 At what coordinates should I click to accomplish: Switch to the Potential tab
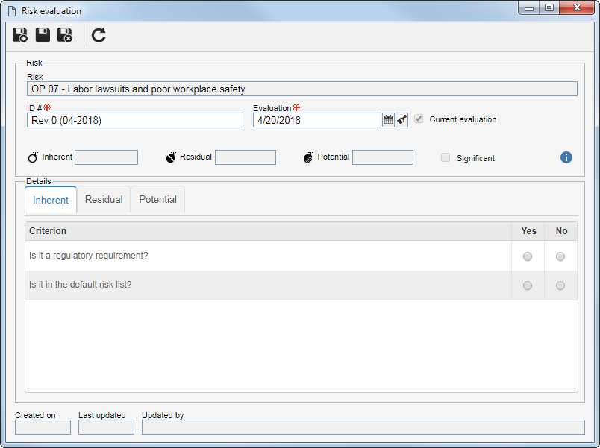(x=157, y=200)
